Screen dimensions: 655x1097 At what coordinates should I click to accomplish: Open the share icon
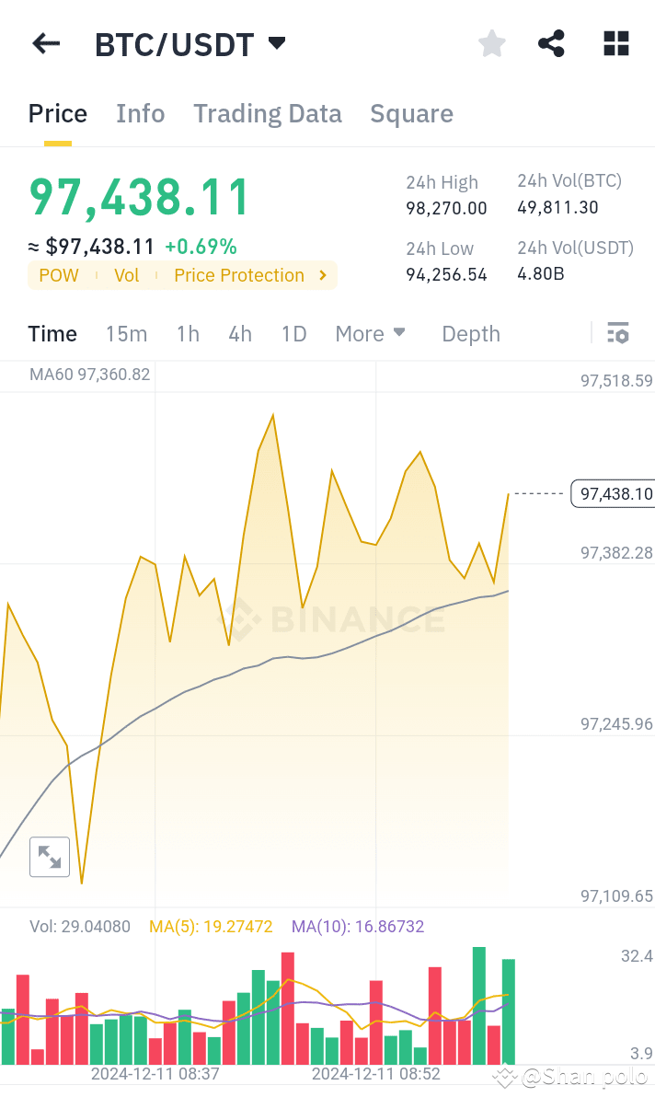pyautogui.click(x=551, y=43)
